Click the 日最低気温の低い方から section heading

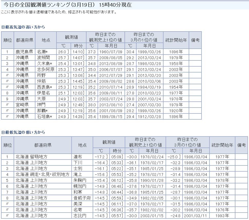23,132
